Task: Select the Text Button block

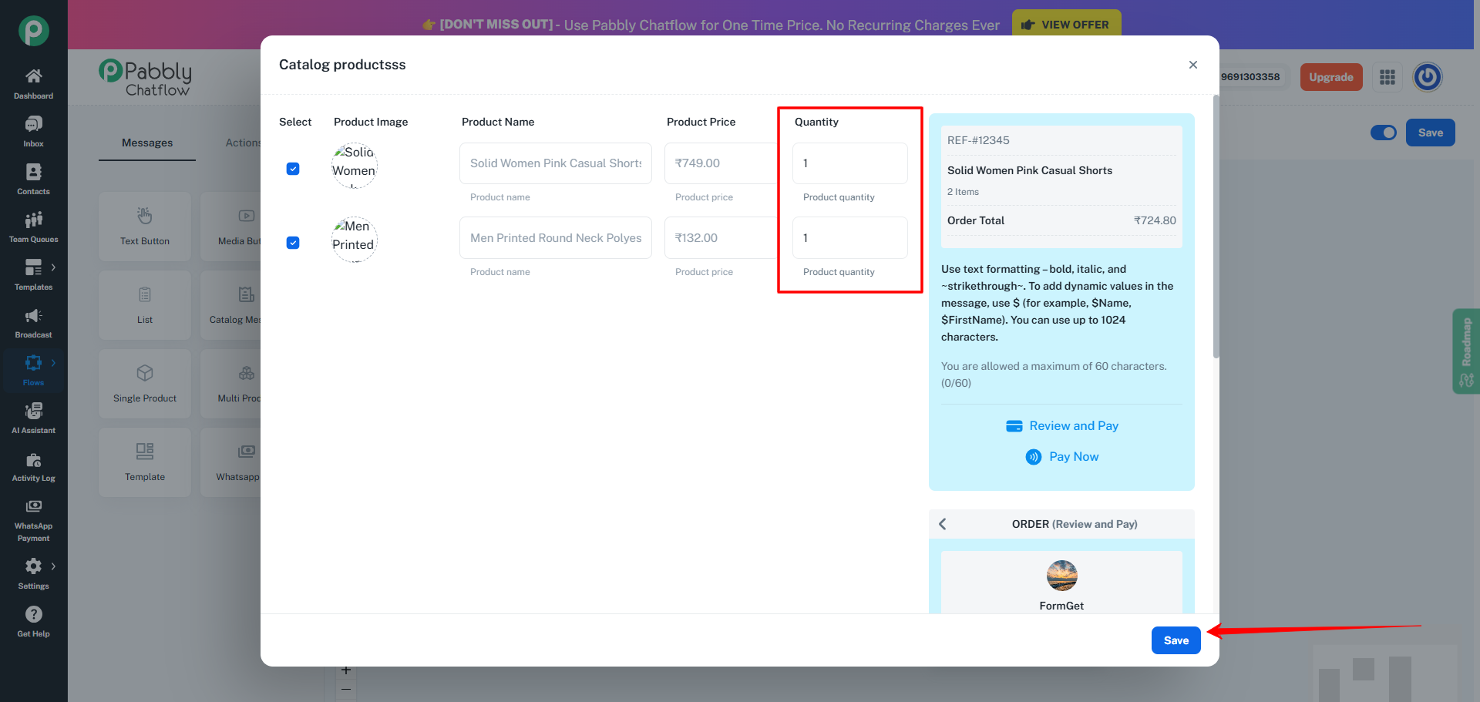Action: coord(145,227)
